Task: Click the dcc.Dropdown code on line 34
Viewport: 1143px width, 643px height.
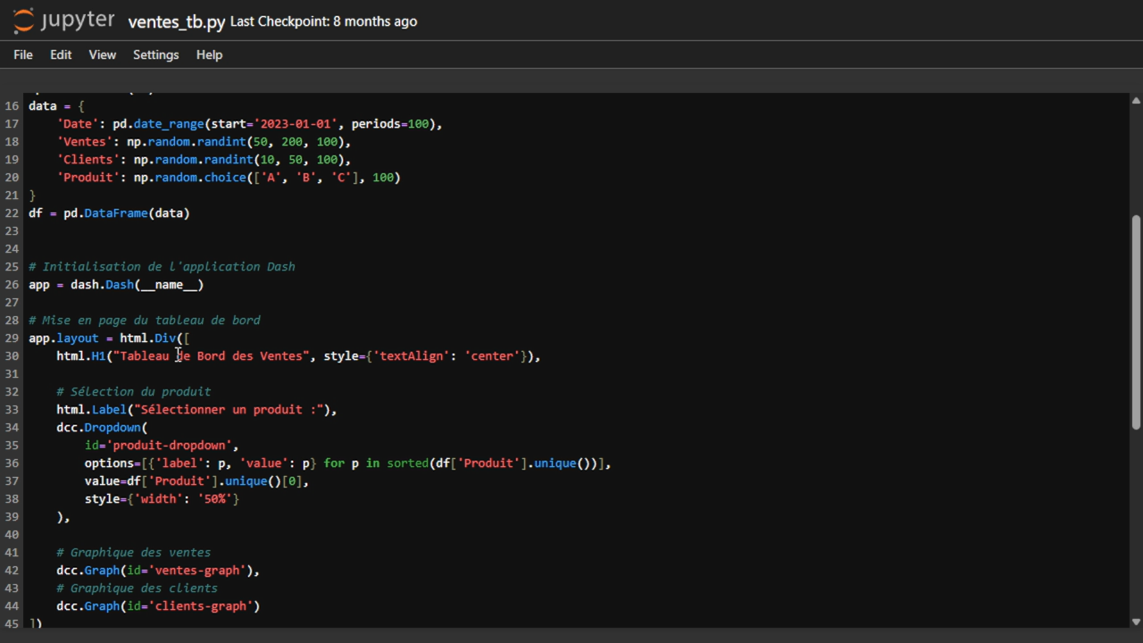Action: coord(98,427)
